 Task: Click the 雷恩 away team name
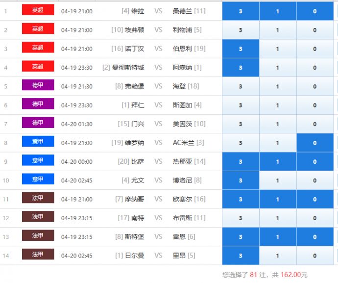click(x=179, y=237)
